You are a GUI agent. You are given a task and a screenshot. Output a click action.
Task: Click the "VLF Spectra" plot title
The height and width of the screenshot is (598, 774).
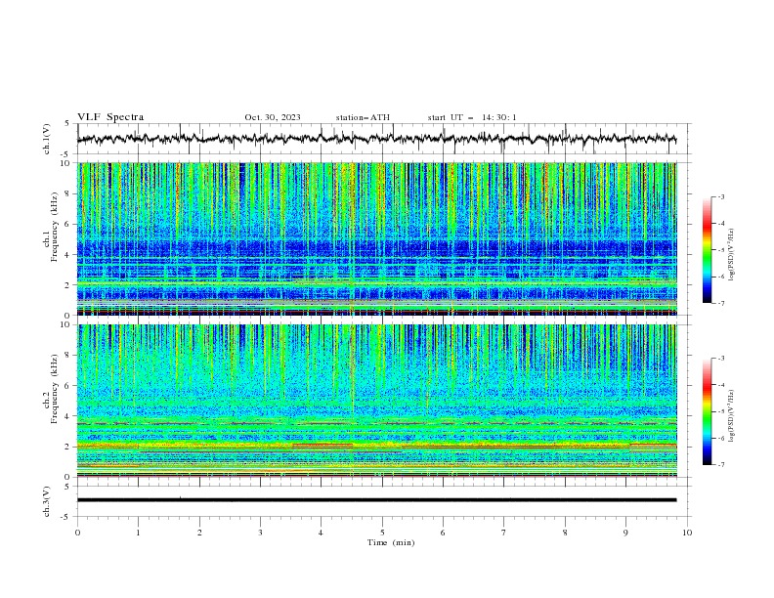(x=110, y=117)
